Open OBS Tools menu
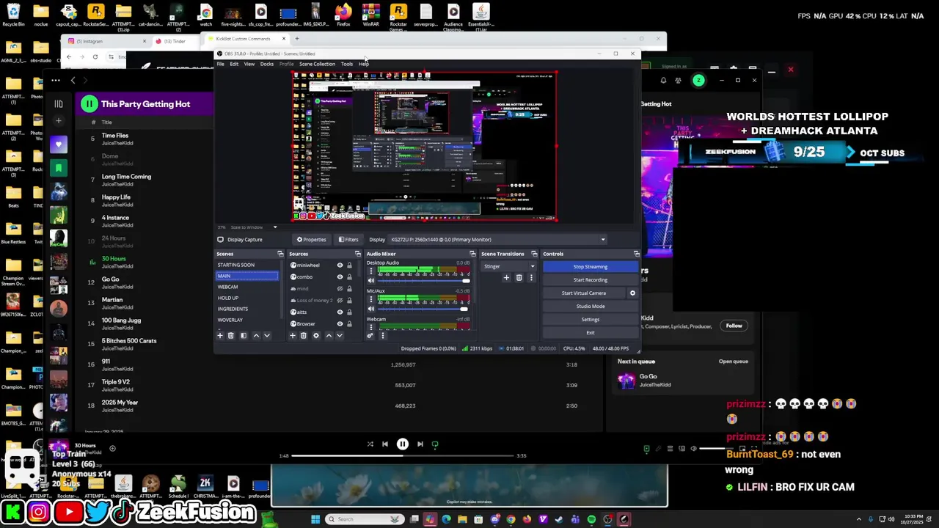This screenshot has width=939, height=528. tap(347, 64)
